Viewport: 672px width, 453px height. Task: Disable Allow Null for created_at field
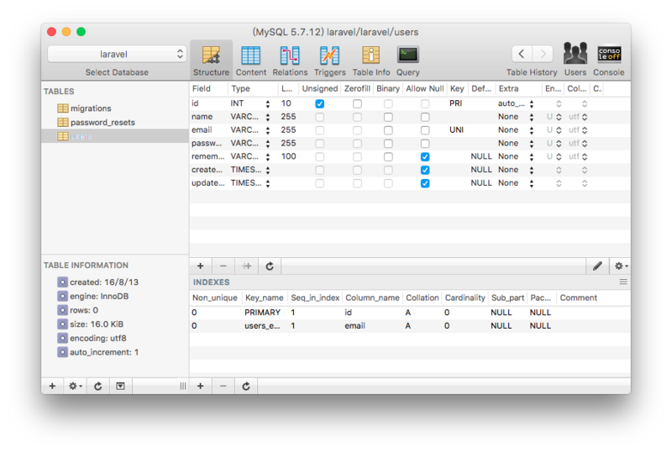pos(425,170)
